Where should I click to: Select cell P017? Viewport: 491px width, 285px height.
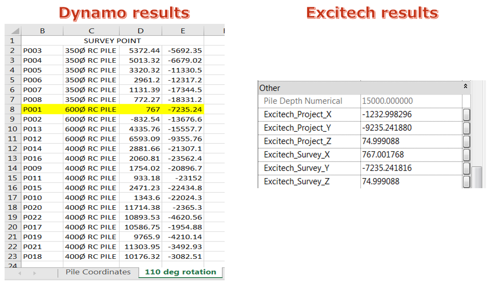tap(42, 227)
